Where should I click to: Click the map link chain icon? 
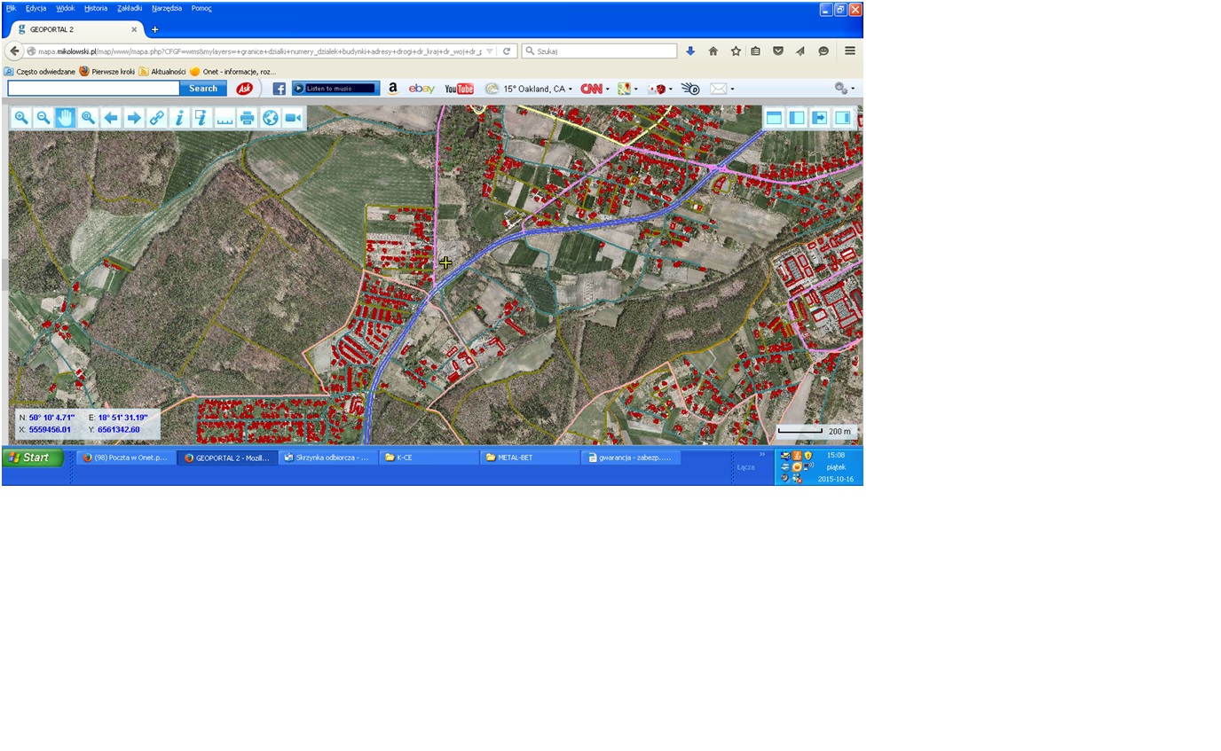click(156, 118)
